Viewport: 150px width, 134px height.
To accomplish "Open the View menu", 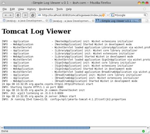I will (21, 9).
